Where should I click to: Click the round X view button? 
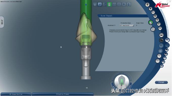(160, 28)
